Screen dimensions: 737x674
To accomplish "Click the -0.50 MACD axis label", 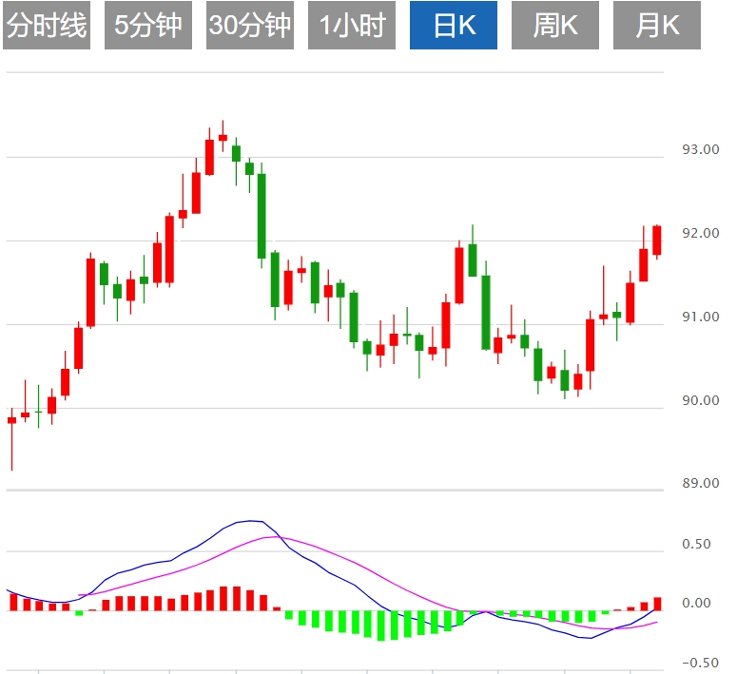I will (x=700, y=663).
